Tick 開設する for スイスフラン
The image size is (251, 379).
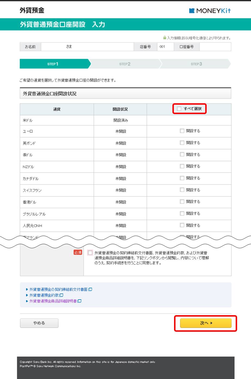(182, 190)
